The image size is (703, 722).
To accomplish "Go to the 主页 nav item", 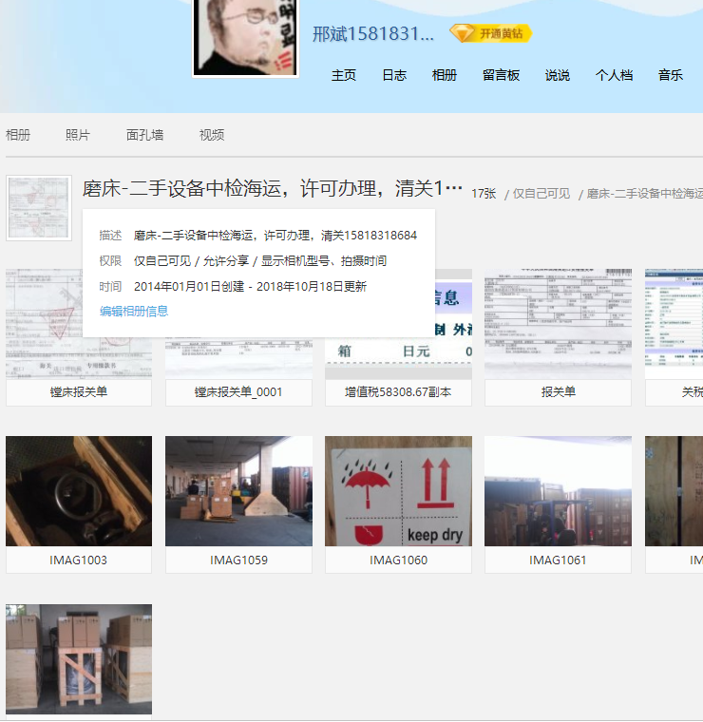I will (x=344, y=75).
